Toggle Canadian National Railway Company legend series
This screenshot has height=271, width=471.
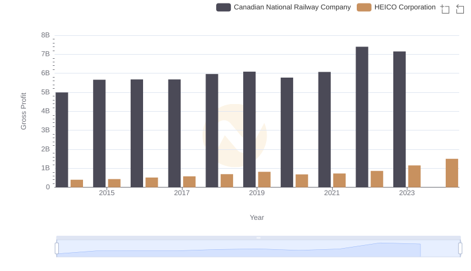(x=283, y=7)
